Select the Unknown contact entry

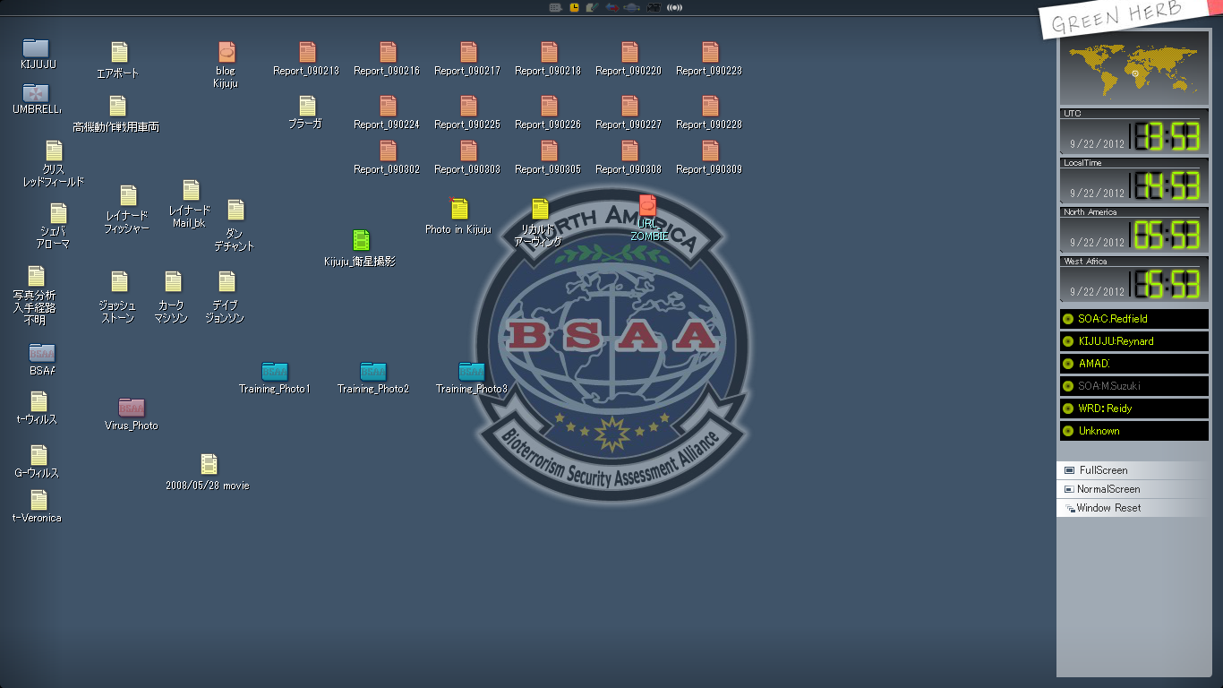point(1133,431)
